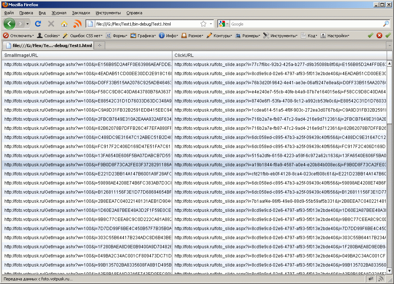Image resolution: width=394 pixels, height=284 pixels.
Task: Open the Вид menu
Action: [42, 13]
